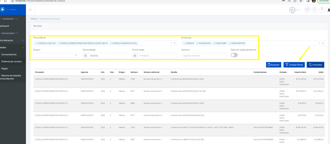Select the order number 3777 cell
Screen dimensions: 330x144
[132, 115]
